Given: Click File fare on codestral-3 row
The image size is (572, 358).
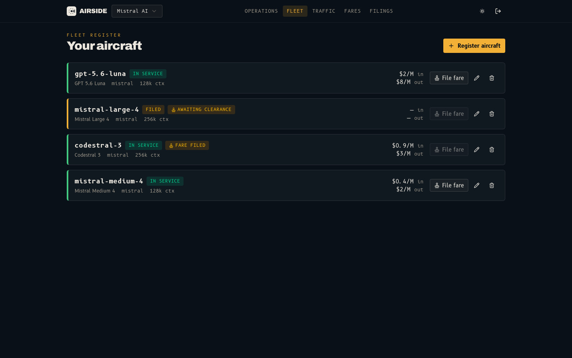Looking at the screenshot, I should coord(449,150).
